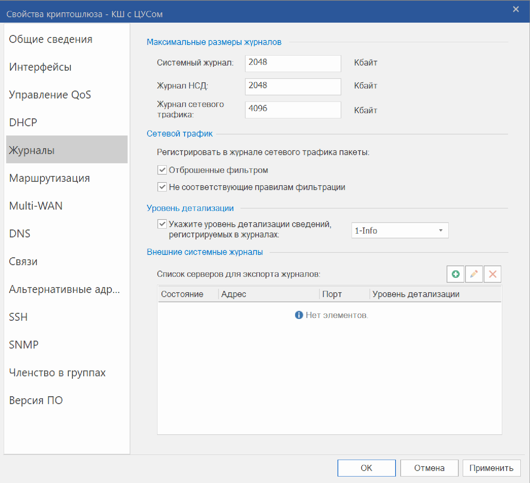The image size is (530, 483).
Task: Go to 'Управление QoS' section
Action: (50, 95)
